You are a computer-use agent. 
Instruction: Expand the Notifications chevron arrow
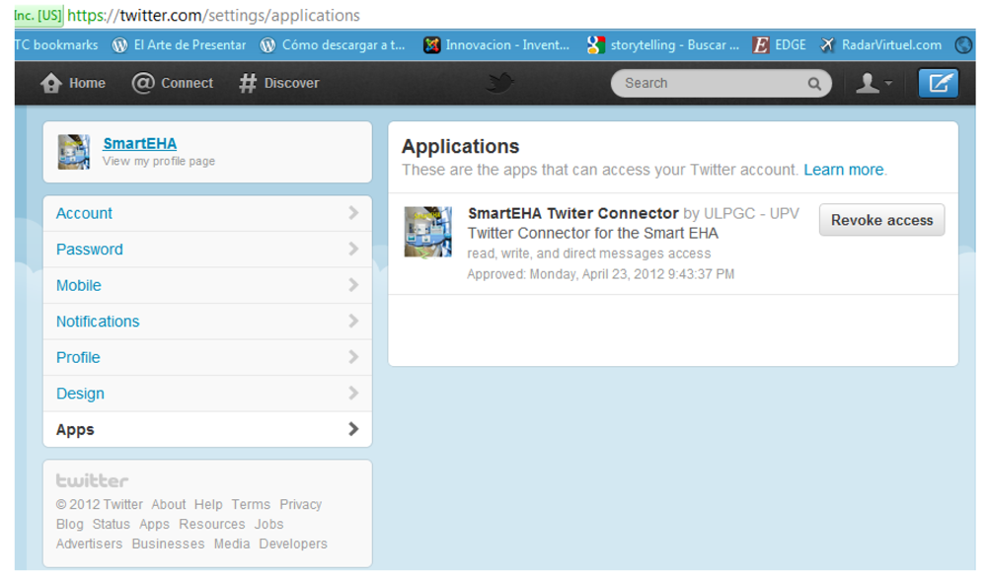[x=353, y=322]
